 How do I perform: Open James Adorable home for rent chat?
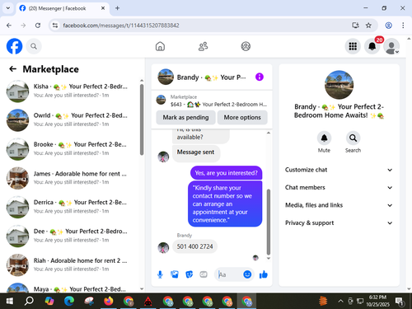coord(72,178)
